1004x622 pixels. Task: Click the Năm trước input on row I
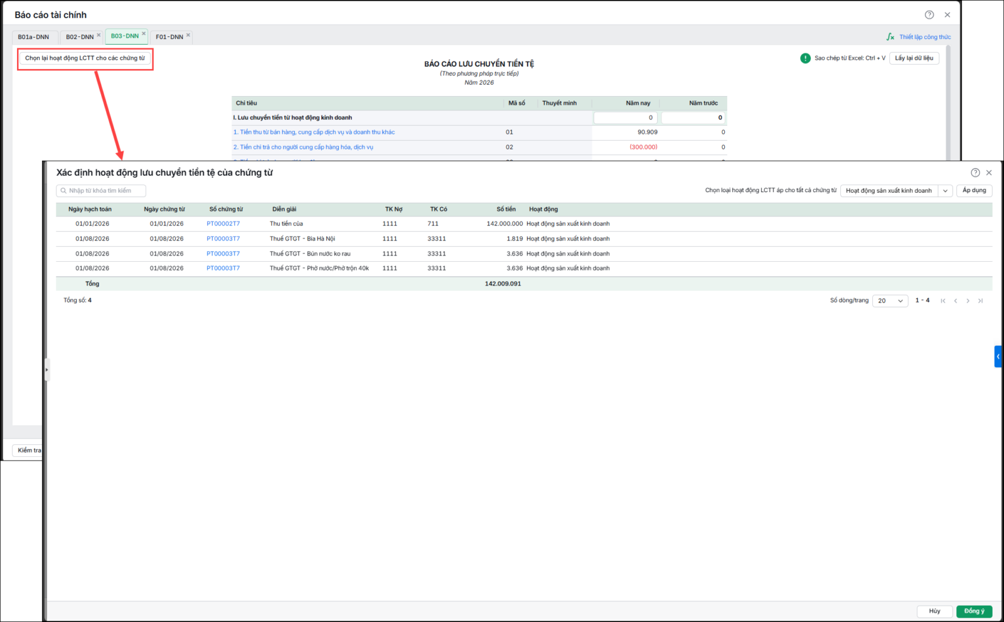[693, 118]
